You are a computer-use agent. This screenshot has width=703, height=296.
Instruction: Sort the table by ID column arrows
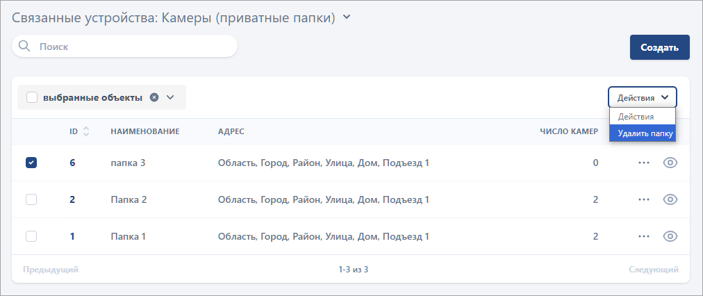[x=86, y=131]
